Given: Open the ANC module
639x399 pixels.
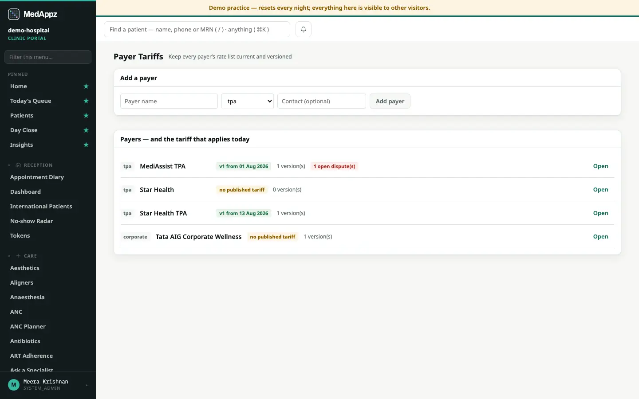Looking at the screenshot, I should tap(16, 312).
